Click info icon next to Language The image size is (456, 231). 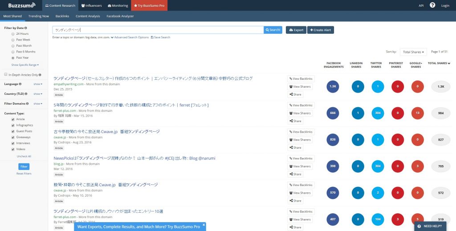click(x=20, y=84)
